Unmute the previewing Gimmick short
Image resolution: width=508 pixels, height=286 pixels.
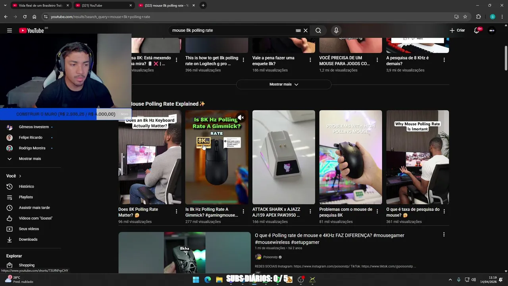pyautogui.click(x=241, y=118)
